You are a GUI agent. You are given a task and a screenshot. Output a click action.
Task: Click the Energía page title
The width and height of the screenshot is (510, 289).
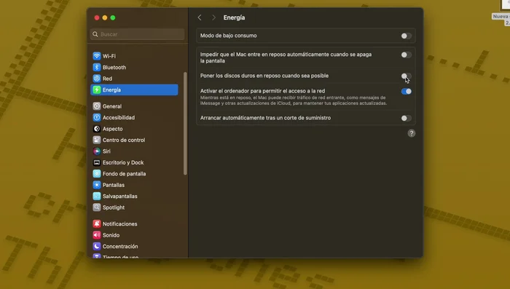234,17
